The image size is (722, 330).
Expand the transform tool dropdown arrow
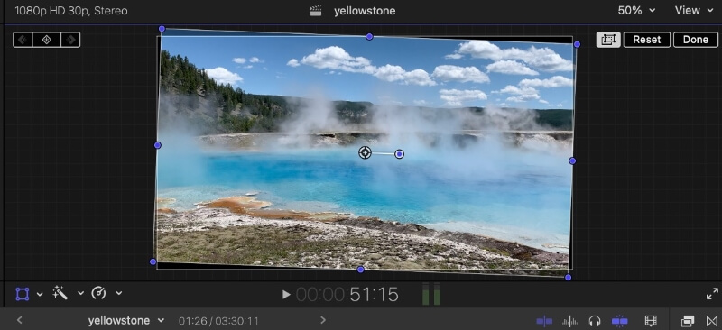click(40, 294)
